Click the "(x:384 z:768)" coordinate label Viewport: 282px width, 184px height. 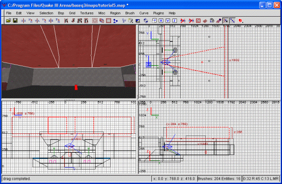(177, 124)
